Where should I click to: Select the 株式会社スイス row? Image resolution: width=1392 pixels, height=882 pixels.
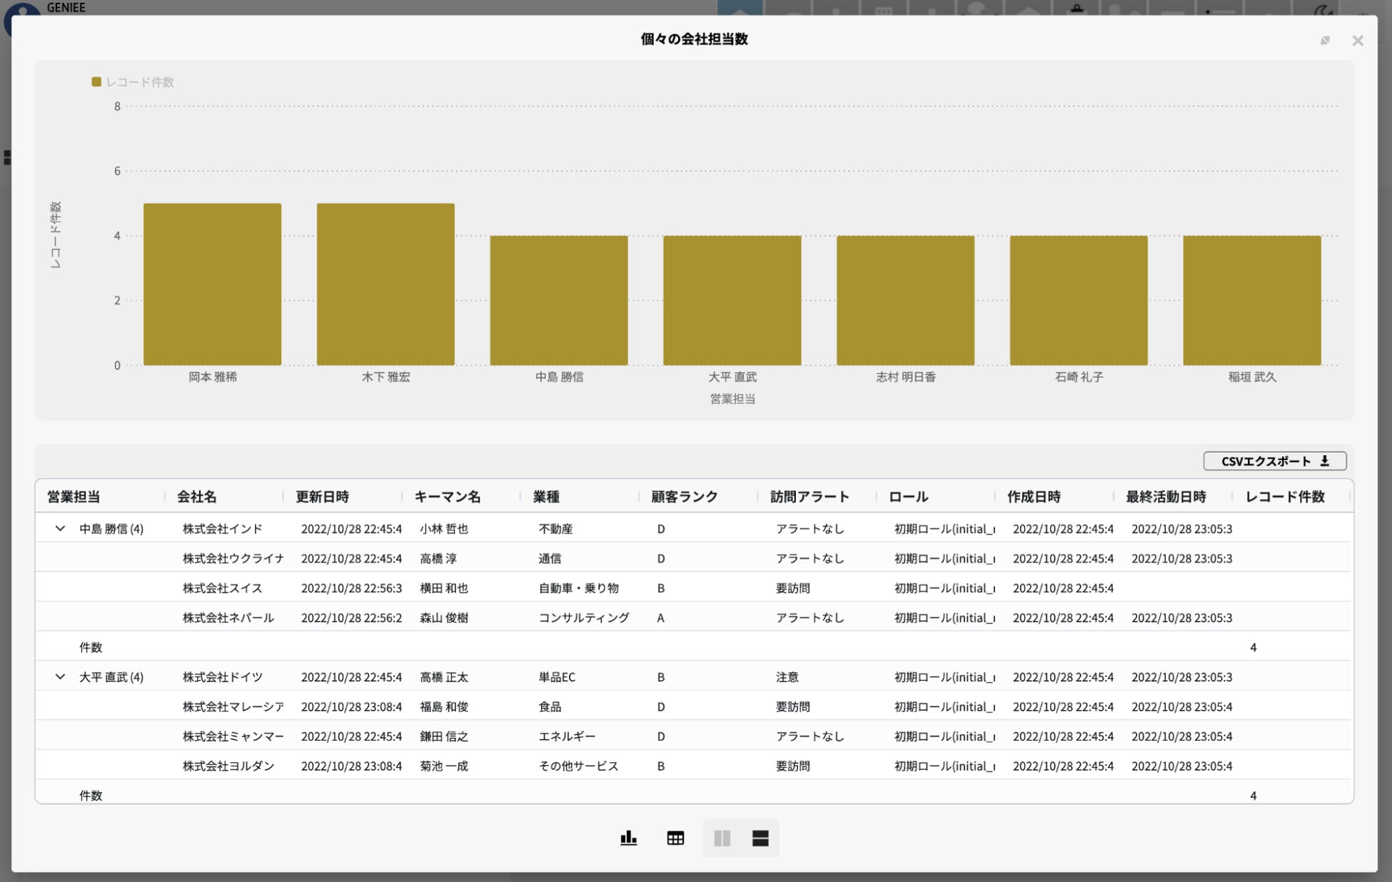[223, 588]
